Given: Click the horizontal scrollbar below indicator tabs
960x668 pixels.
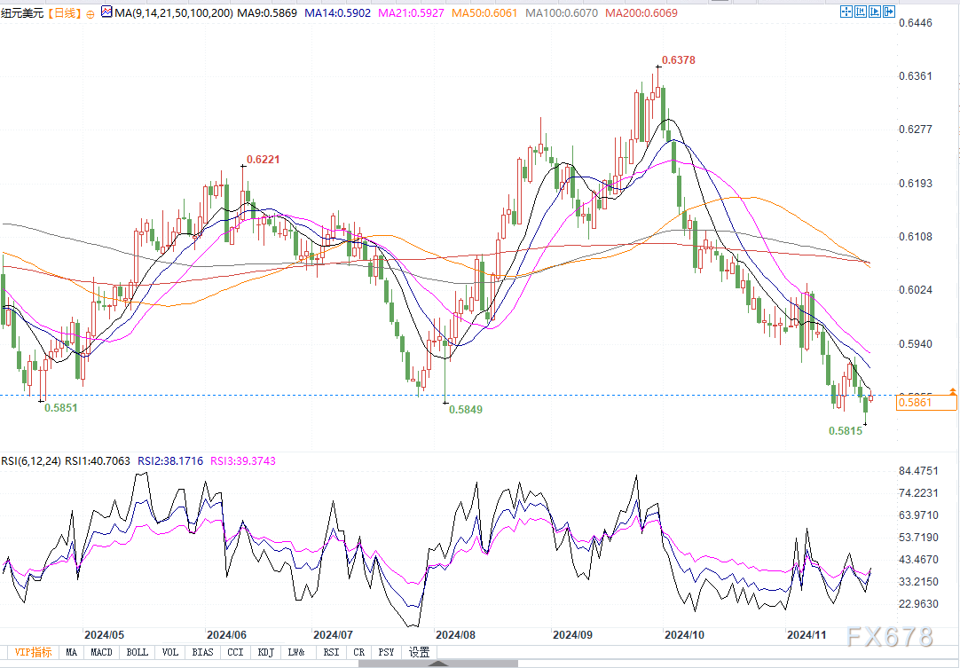Looking at the screenshot, I should [x=437, y=664].
